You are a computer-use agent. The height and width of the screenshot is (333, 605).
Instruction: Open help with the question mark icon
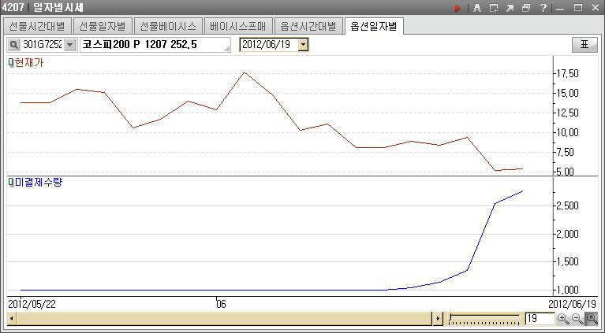click(543, 8)
